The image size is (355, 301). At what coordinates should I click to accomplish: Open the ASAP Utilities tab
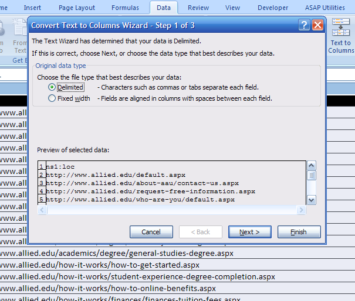pos(324,8)
